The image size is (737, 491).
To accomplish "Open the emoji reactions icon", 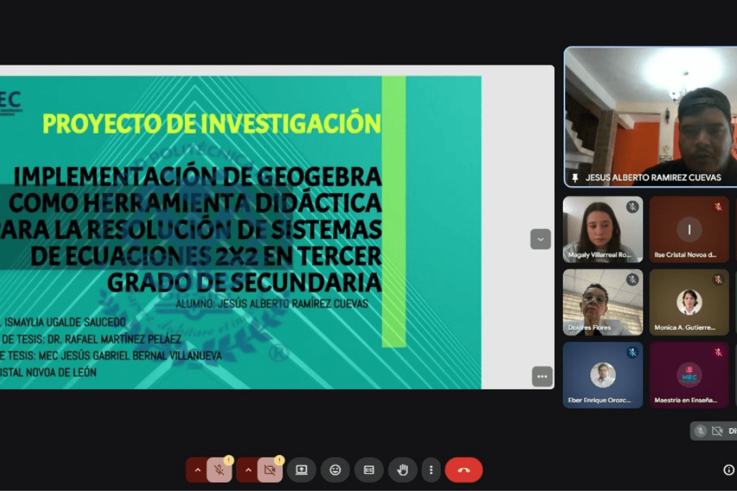I will tap(335, 470).
